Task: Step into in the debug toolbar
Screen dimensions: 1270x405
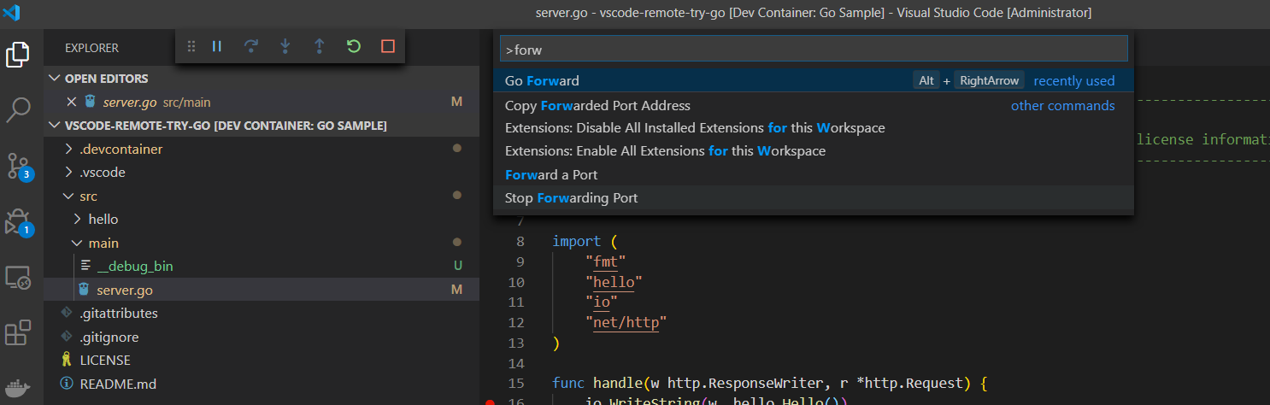Action: [285, 46]
